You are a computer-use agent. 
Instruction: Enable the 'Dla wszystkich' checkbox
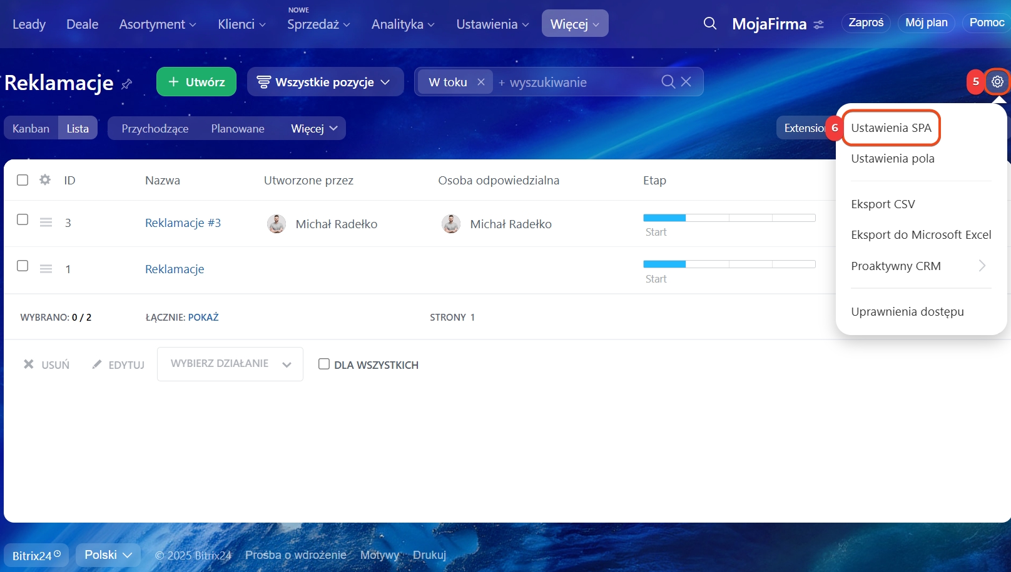(x=324, y=364)
